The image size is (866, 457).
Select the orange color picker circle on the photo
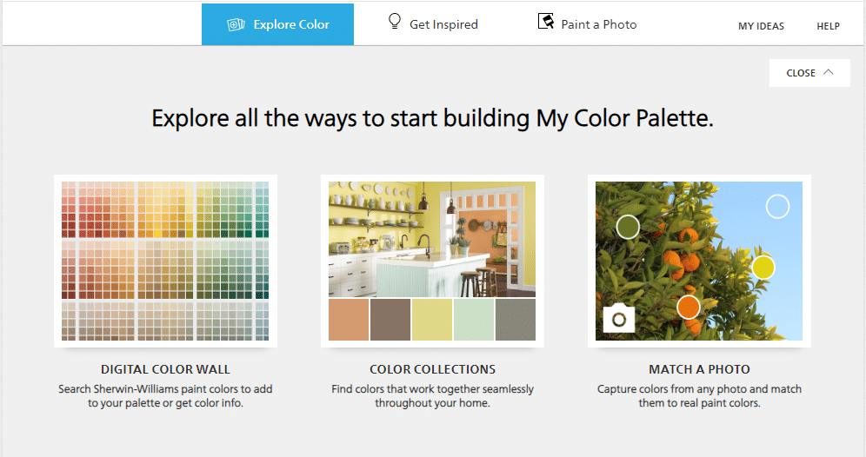tap(688, 307)
